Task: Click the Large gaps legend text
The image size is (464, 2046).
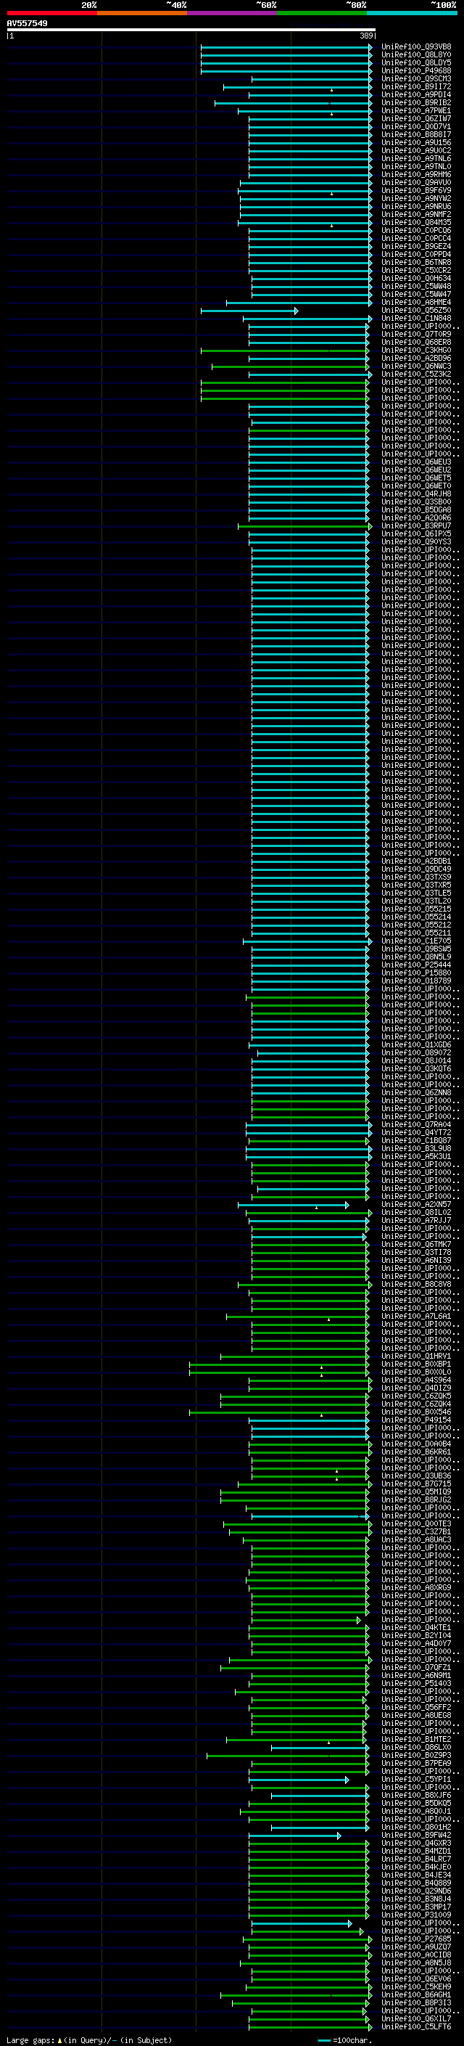Action: [x=89, y=2039]
